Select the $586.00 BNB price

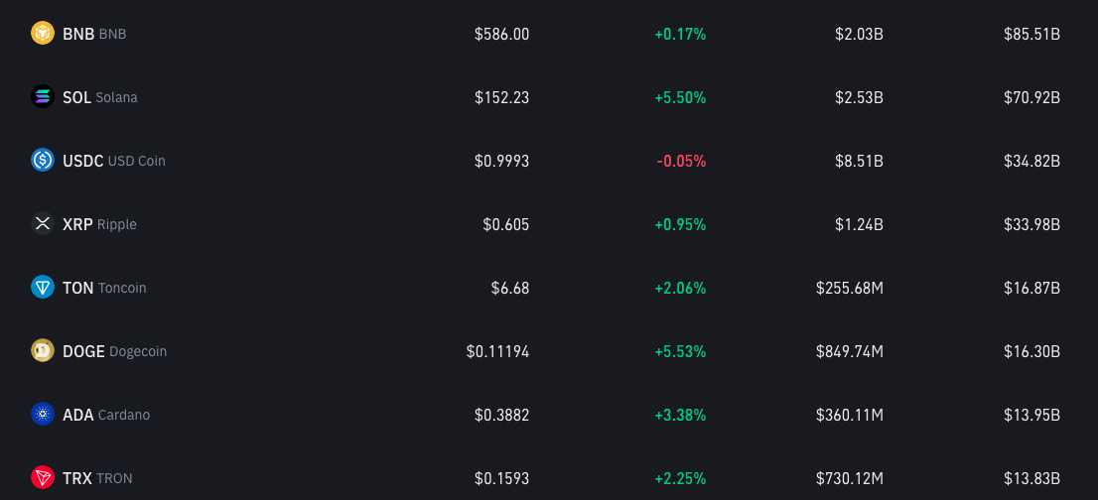click(x=501, y=34)
